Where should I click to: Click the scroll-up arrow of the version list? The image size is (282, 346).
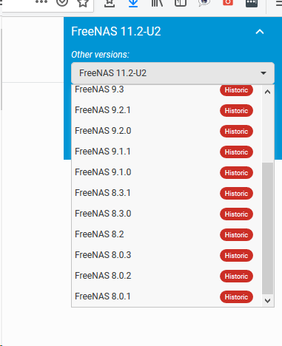coord(267,92)
